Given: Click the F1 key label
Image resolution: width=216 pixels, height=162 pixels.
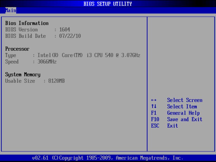Looking at the screenshot, I should (x=154, y=113).
